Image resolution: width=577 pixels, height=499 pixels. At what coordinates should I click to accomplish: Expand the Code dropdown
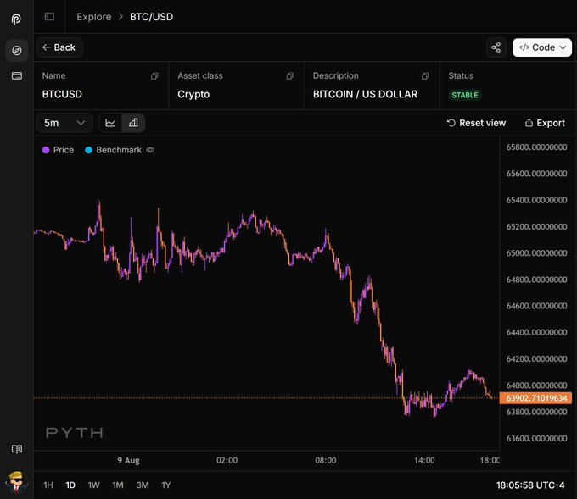(x=542, y=47)
